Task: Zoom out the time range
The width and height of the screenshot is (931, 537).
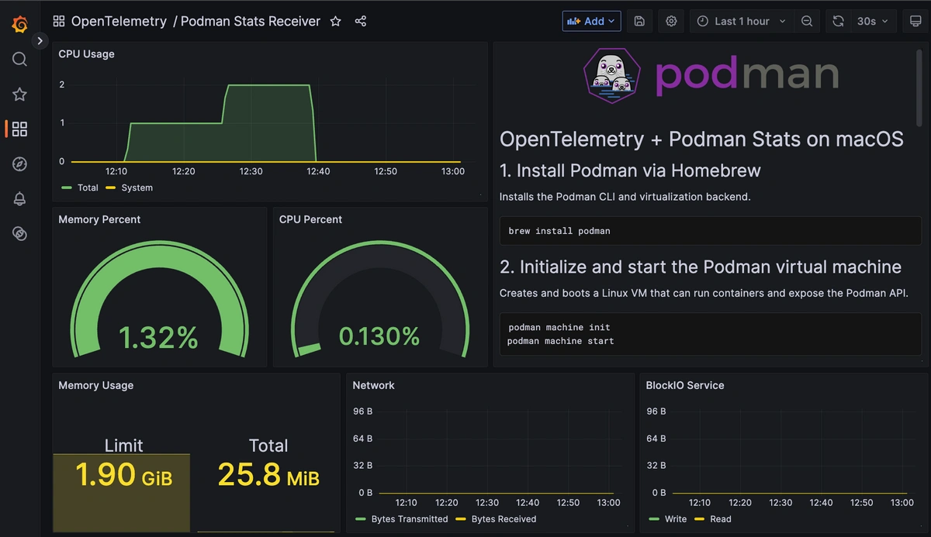Action: click(807, 22)
